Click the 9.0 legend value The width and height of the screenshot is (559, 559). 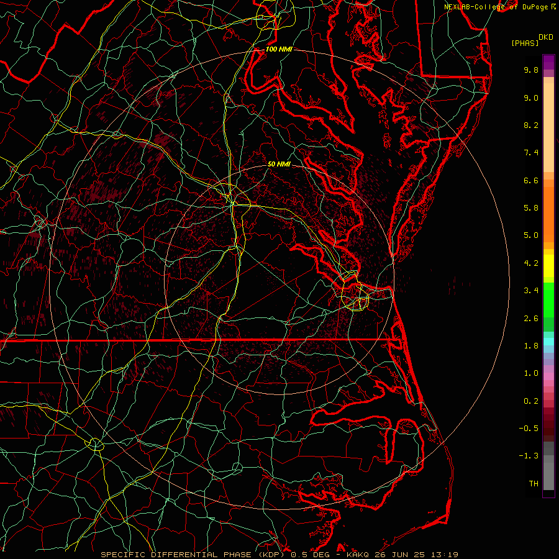point(531,98)
